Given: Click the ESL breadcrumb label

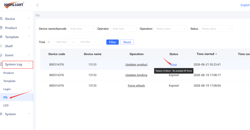Looking at the screenshot, I should click(38, 15).
